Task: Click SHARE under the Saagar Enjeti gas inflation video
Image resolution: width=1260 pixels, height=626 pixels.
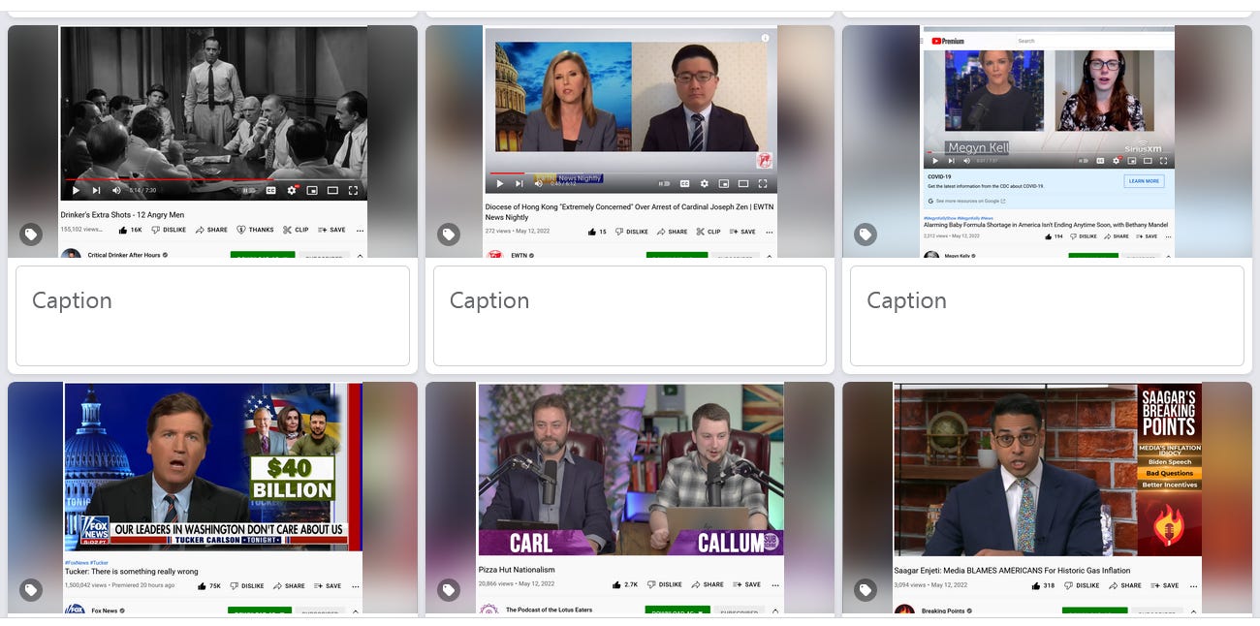Action: tap(1124, 585)
